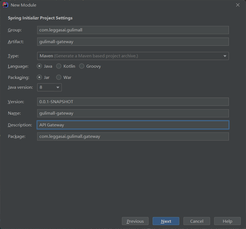Switch packaging to War
Viewport: 246px width, 229px height.
coord(59,78)
